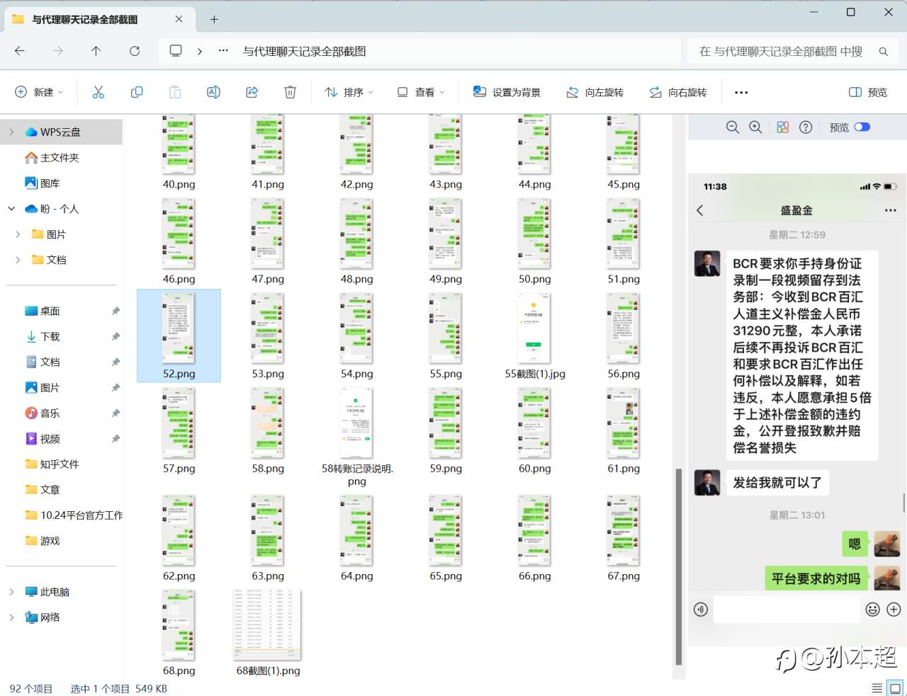
Task: Expand the 文档 subfolder under OneDrive
Action: point(18,259)
